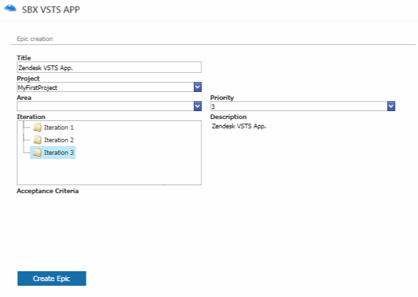Click the SBX VSTS APP header title

(x=51, y=10)
